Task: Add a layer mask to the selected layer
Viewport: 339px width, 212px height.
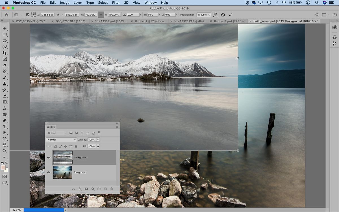Action: click(x=86, y=189)
